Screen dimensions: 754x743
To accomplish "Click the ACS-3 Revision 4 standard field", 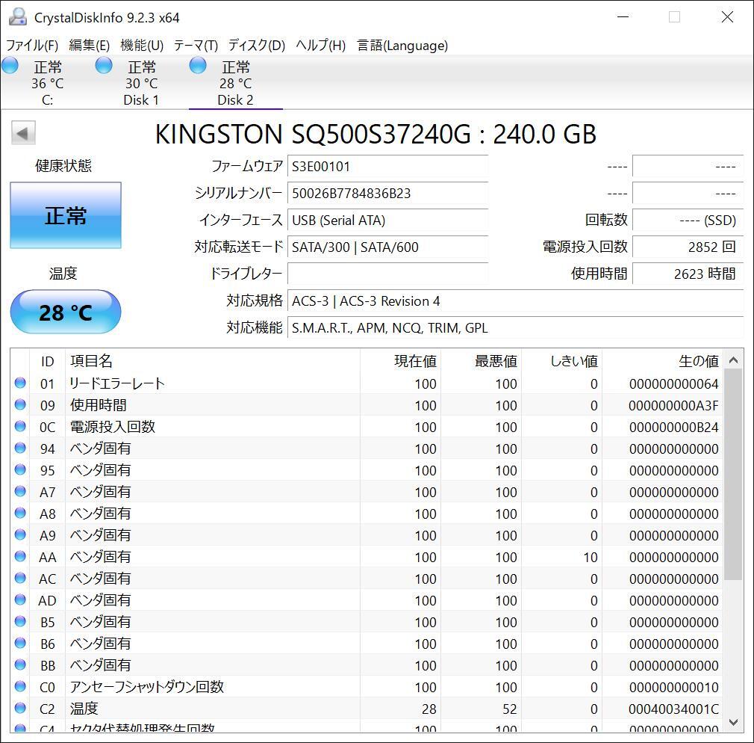I will click(516, 301).
